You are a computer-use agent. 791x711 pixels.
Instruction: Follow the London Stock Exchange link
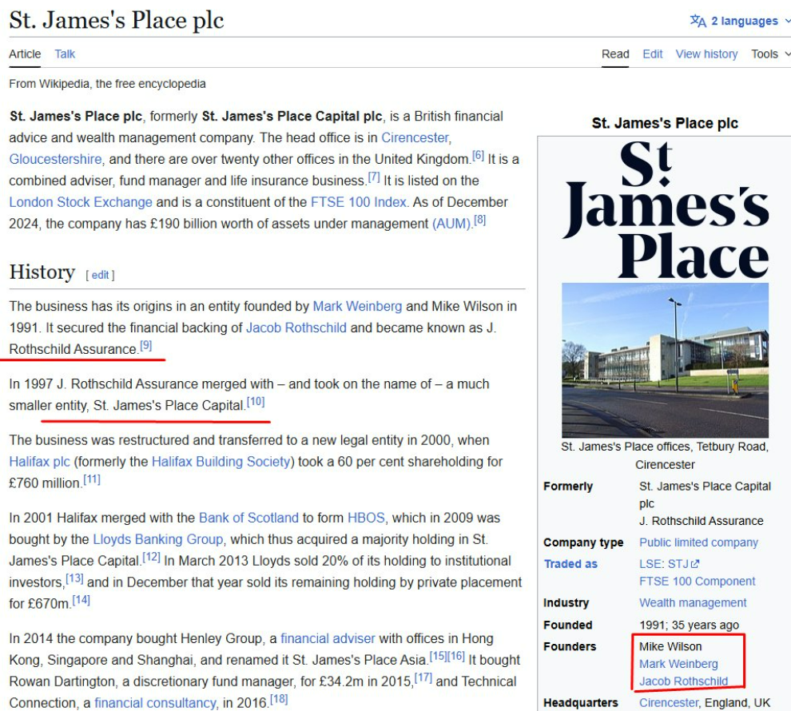(x=80, y=202)
